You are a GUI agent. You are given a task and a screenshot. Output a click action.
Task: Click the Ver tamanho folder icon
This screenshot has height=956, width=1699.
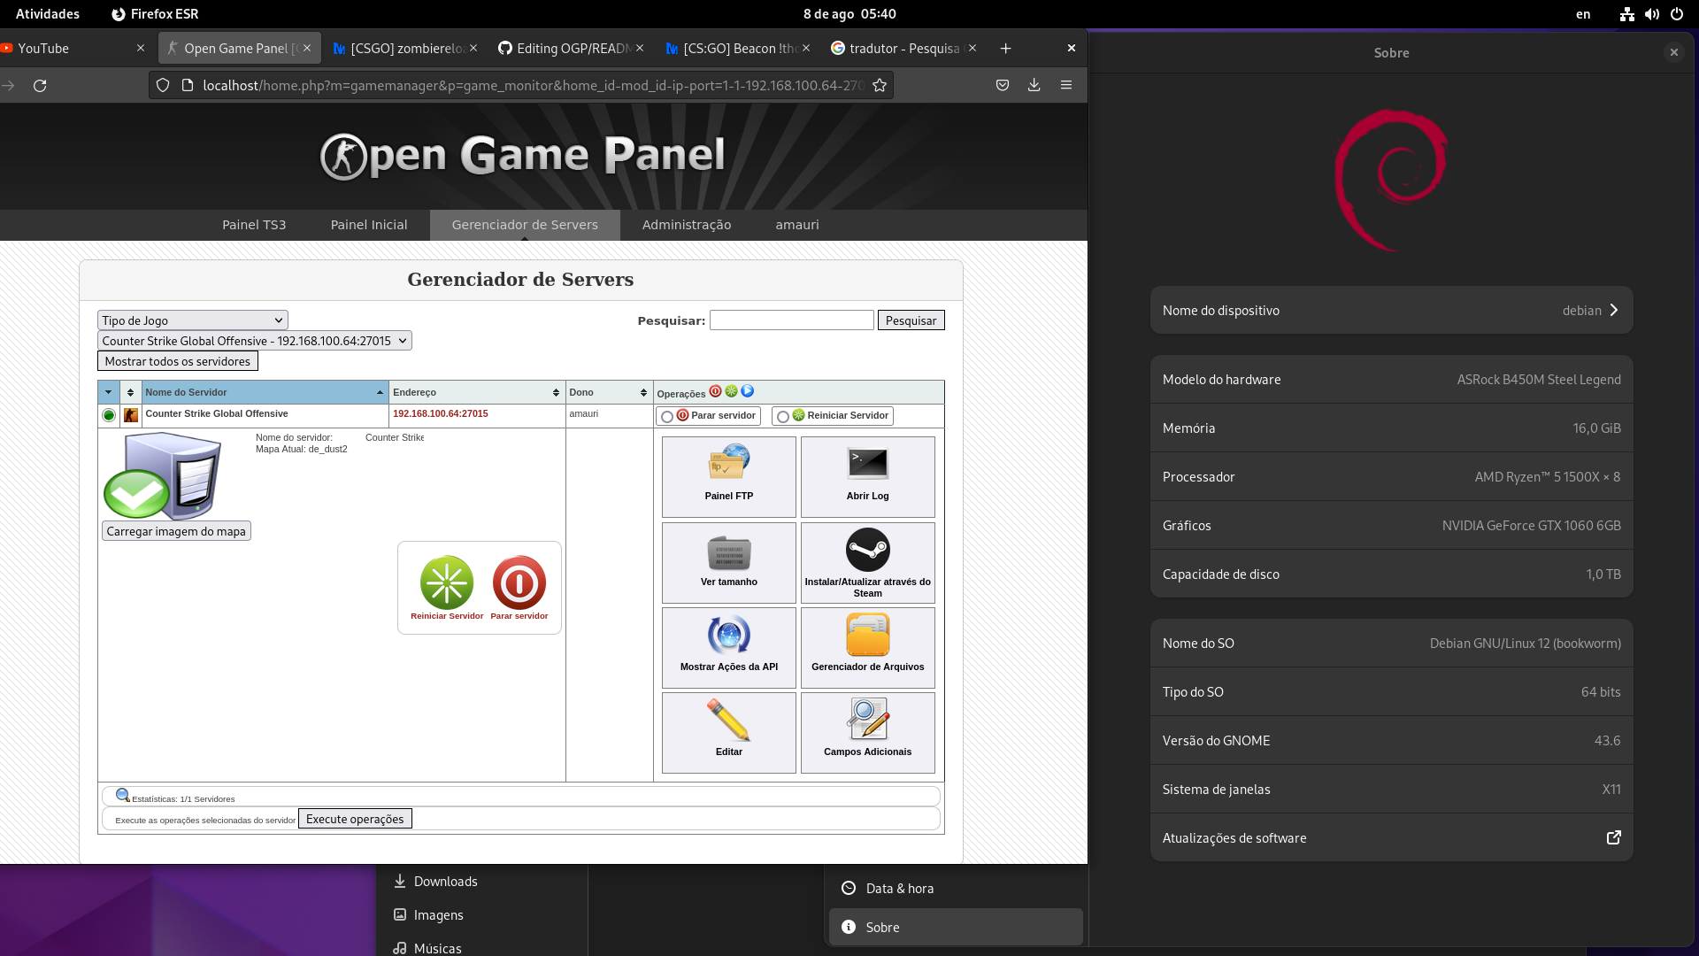(727, 553)
